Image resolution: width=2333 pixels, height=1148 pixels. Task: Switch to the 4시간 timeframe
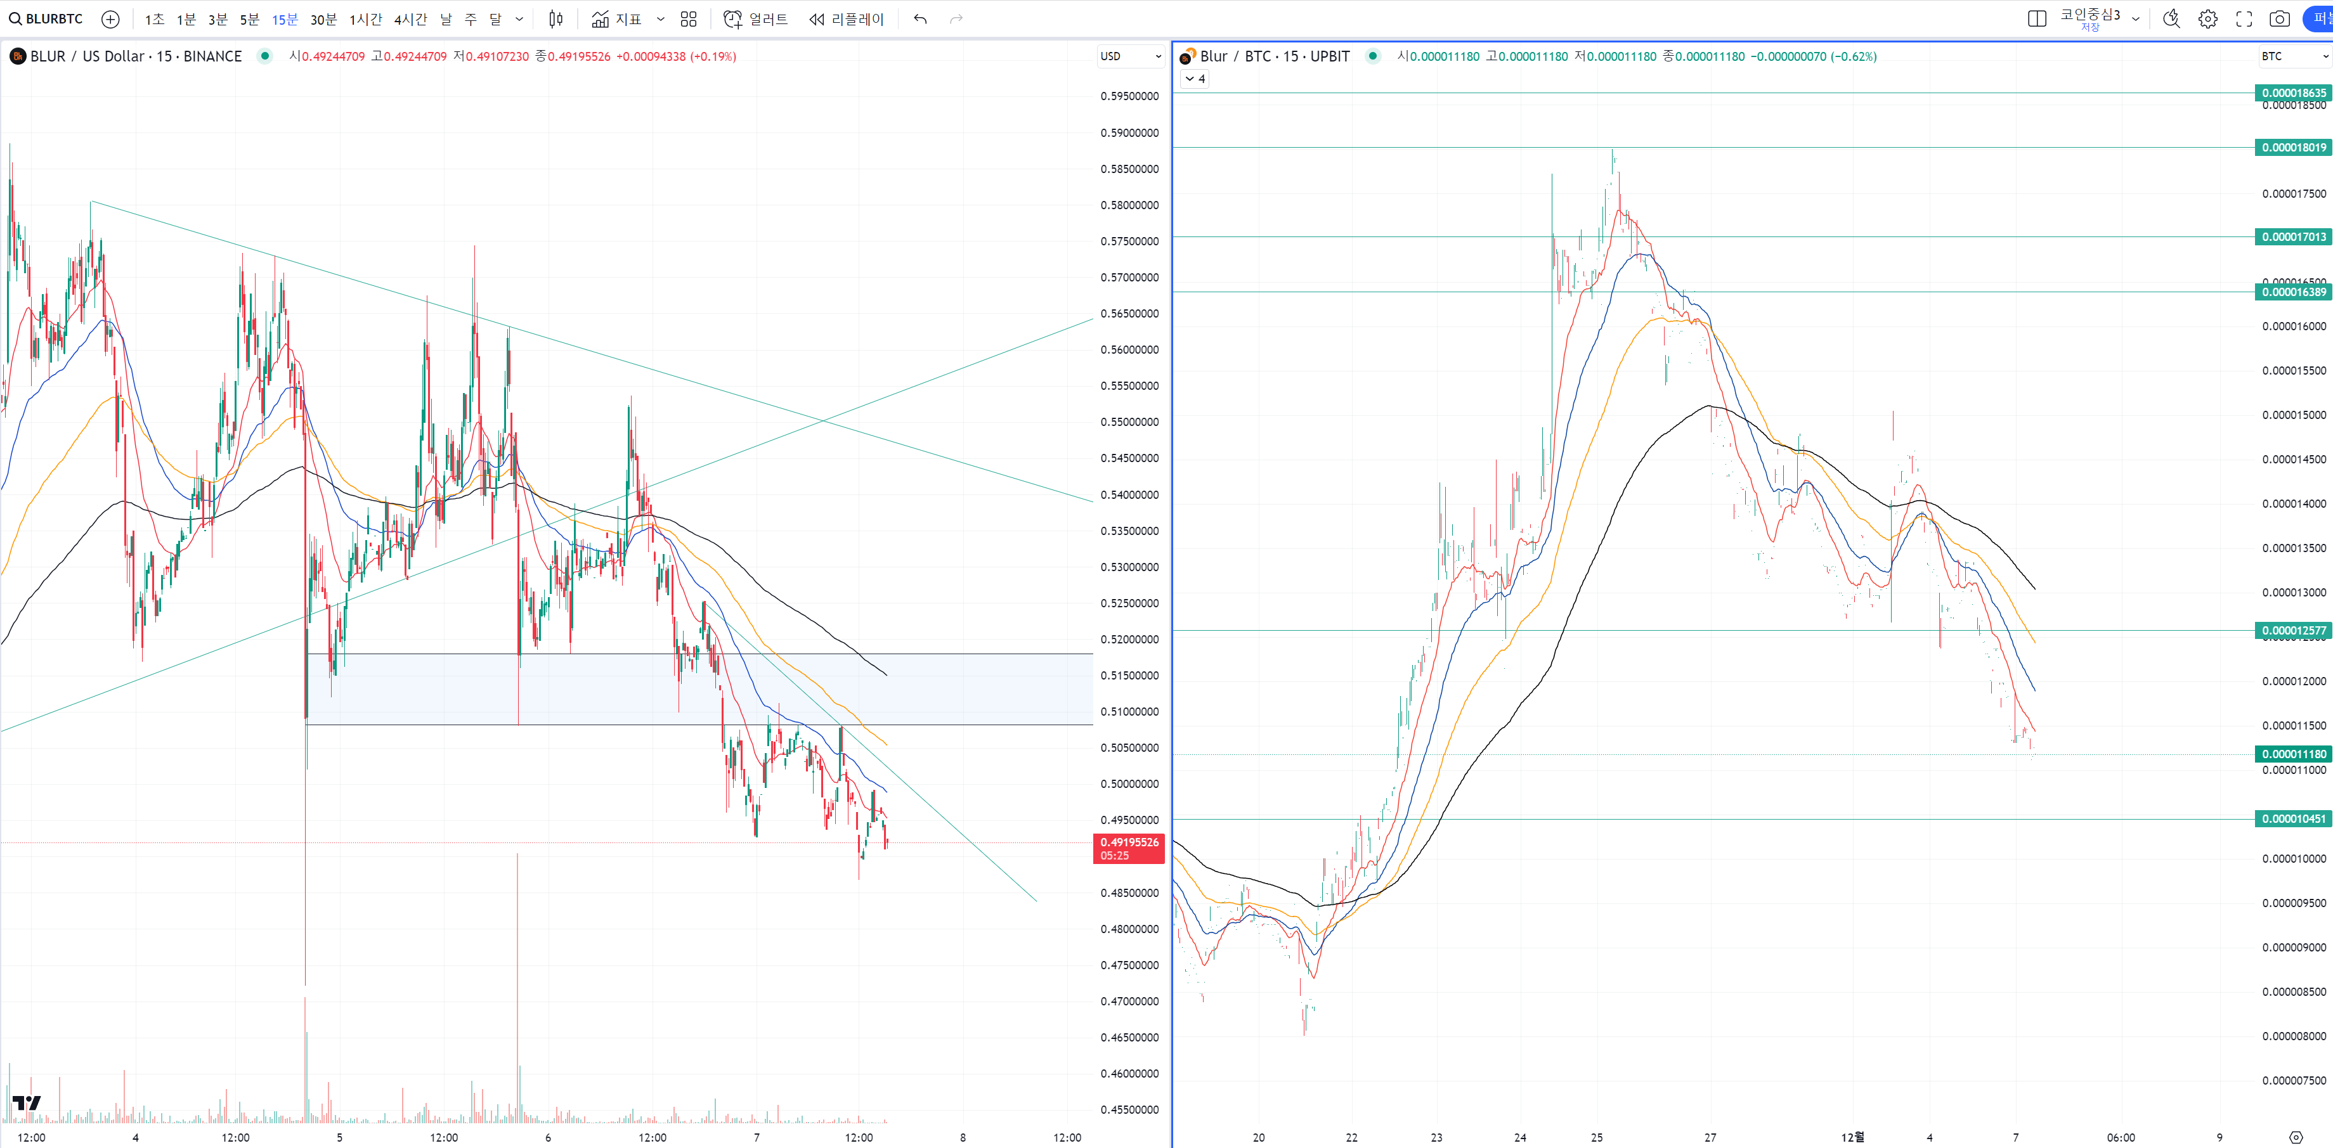coord(410,19)
